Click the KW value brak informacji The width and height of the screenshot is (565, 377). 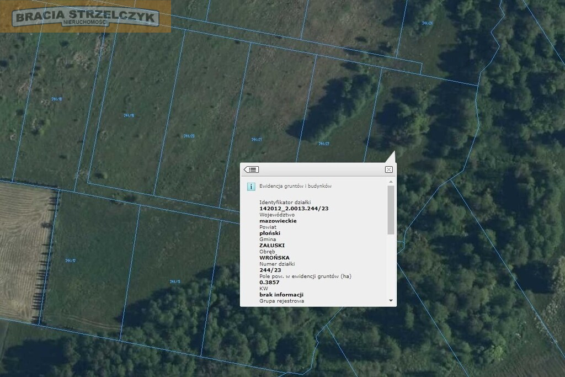point(281,294)
